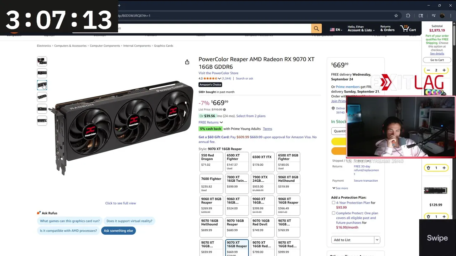This screenshot has width=456, height=256.
Task: Increase cart quantity with plus icon next to 2
Action: (444, 70)
